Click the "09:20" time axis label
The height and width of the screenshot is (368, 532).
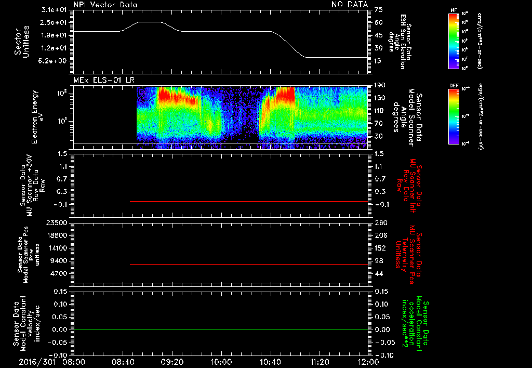point(172,362)
